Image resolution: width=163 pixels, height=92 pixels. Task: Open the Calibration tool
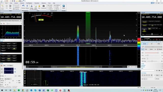click(16, 7)
